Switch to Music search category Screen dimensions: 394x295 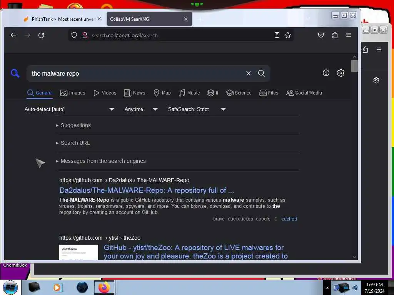(189, 93)
